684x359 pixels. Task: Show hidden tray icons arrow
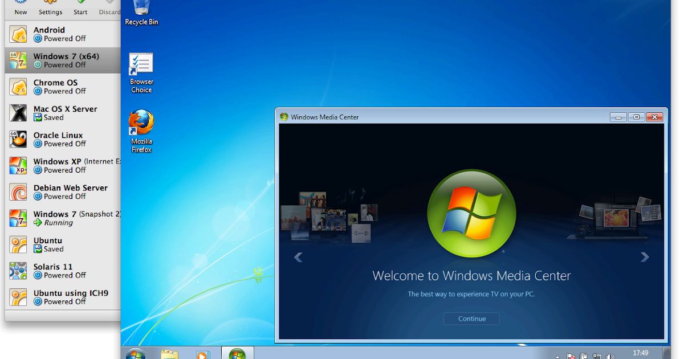(557, 357)
